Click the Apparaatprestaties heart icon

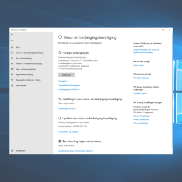tap(12, 80)
